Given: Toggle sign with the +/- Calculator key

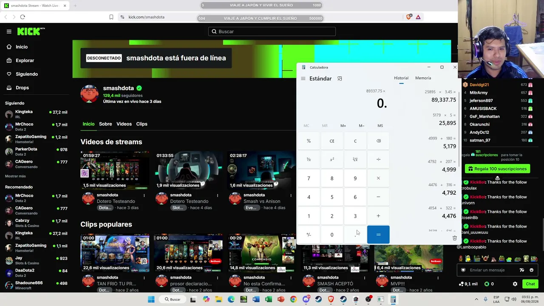Looking at the screenshot, I should [x=309, y=235].
